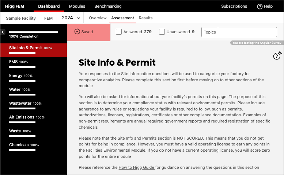The width and height of the screenshot is (284, 175).
Task: Click the Saved checkmark status icon
Action: coord(77,32)
